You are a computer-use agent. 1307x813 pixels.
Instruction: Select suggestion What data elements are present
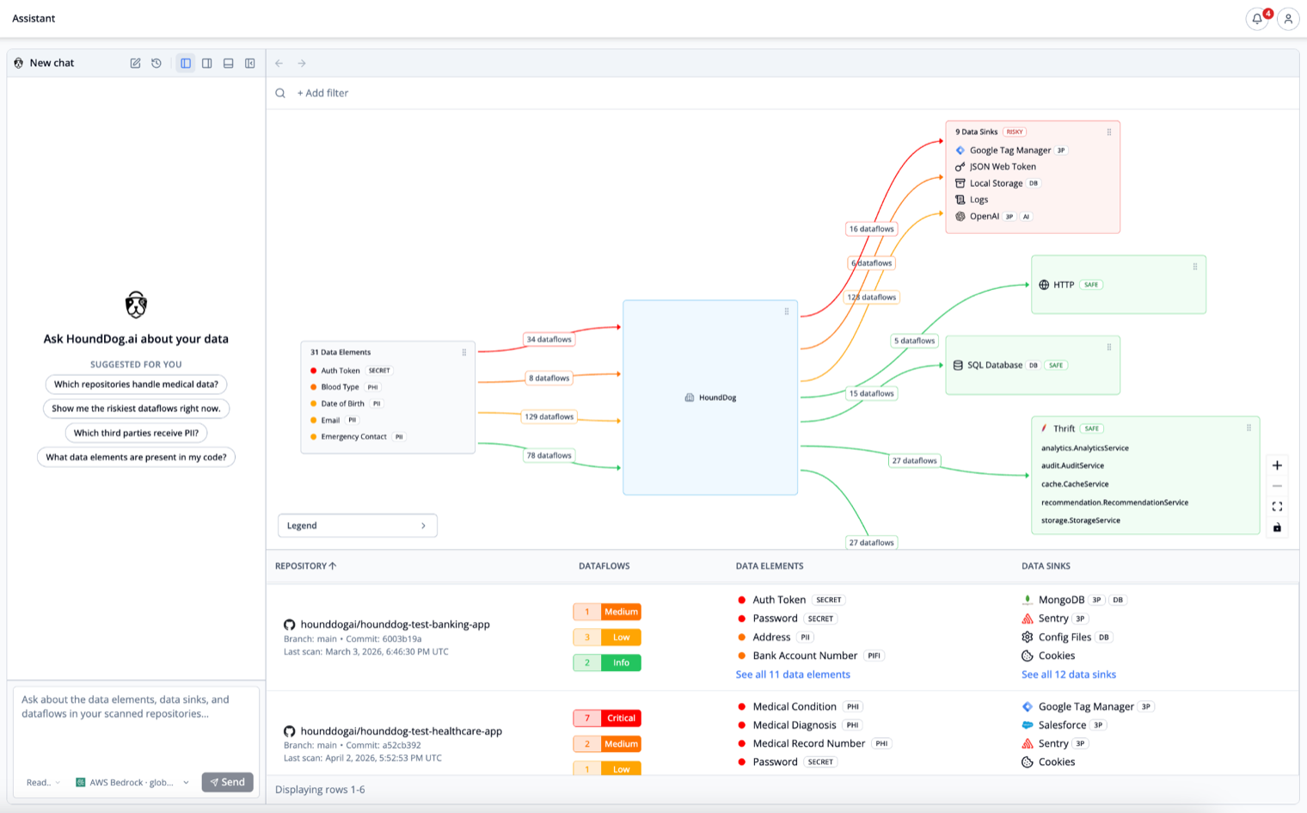pyautogui.click(x=136, y=457)
